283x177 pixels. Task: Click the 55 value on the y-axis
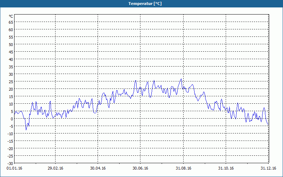(11, 37)
